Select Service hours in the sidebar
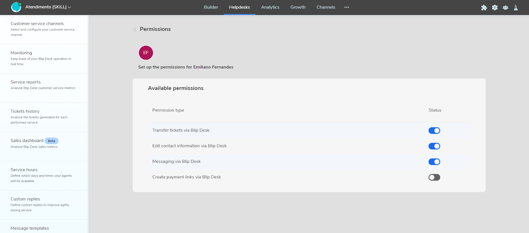Viewport: 529px width, 233px height. point(24,170)
